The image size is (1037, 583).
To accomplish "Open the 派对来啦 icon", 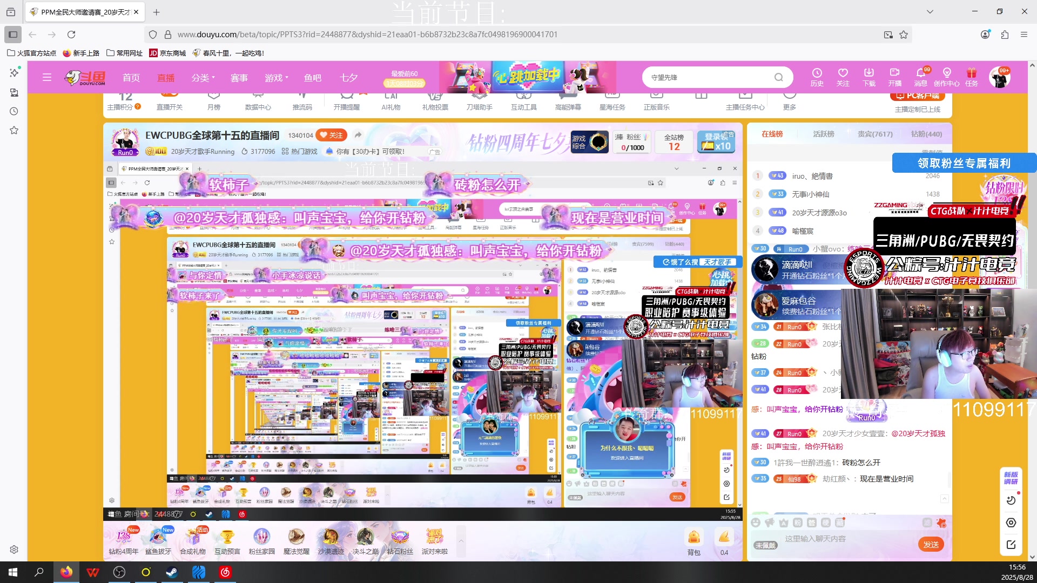I will pos(435,541).
